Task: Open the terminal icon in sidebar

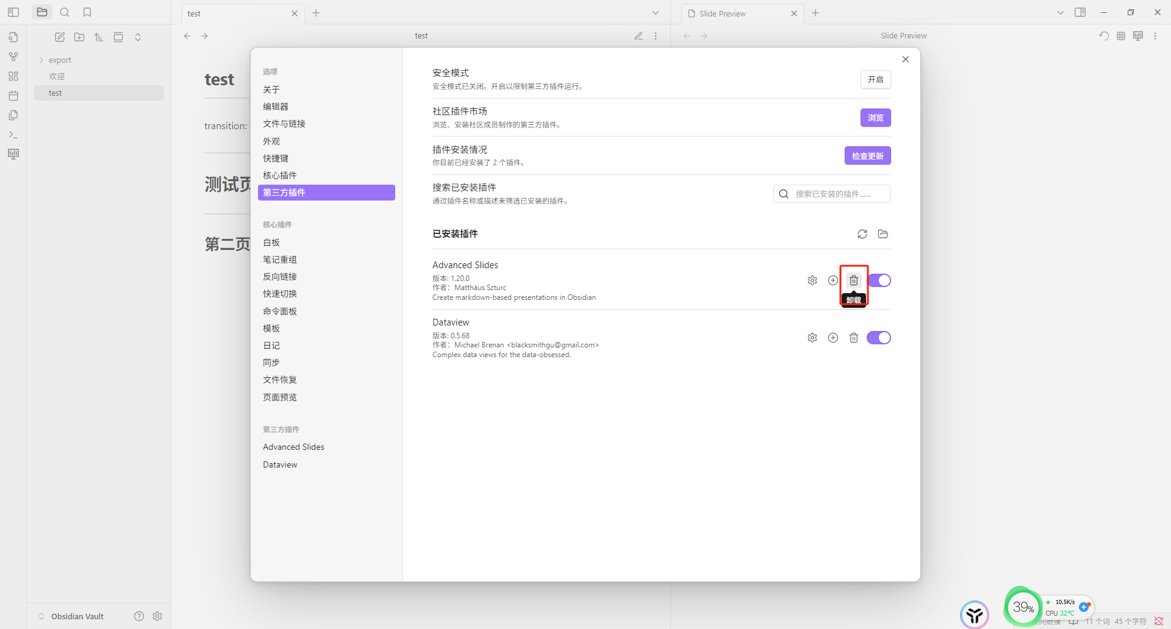Action: tap(13, 134)
